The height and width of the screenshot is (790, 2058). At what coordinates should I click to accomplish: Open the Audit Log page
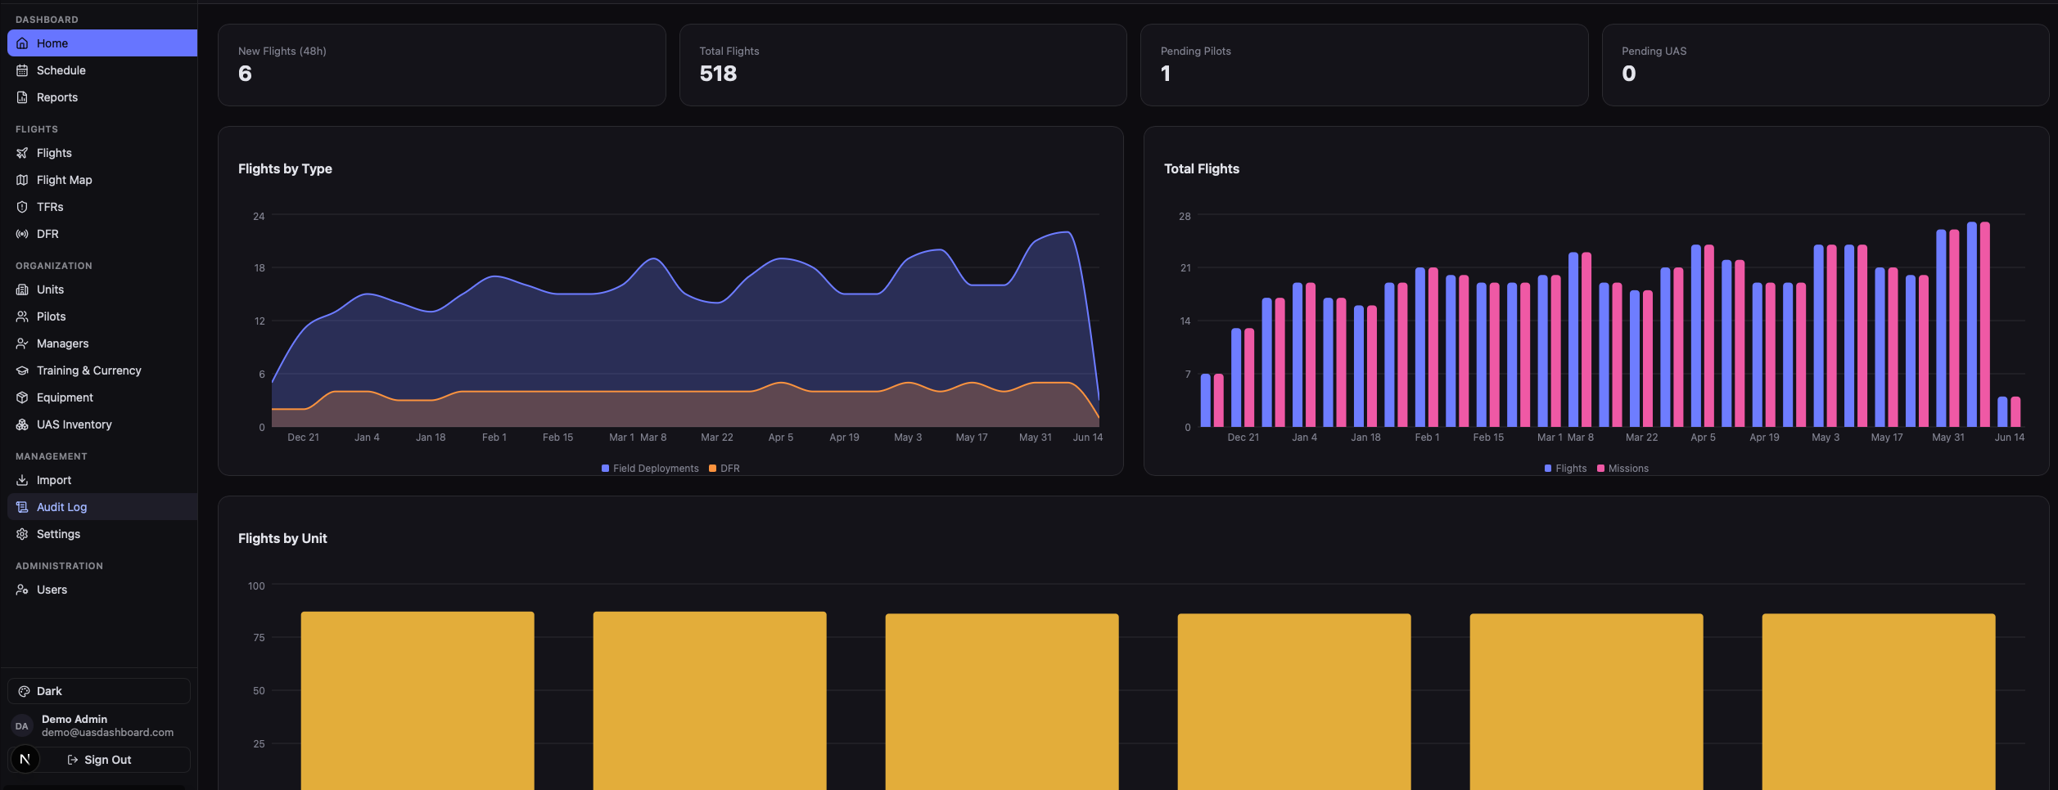[x=102, y=507]
